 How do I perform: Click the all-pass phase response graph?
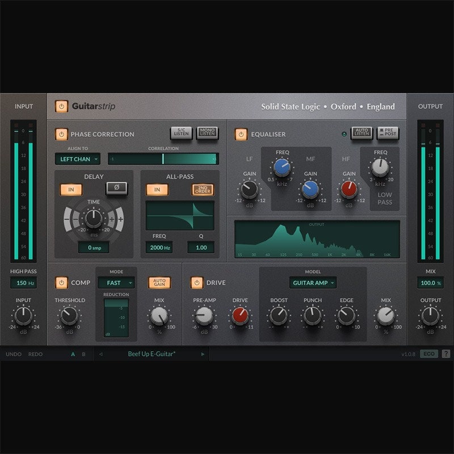[x=180, y=216]
